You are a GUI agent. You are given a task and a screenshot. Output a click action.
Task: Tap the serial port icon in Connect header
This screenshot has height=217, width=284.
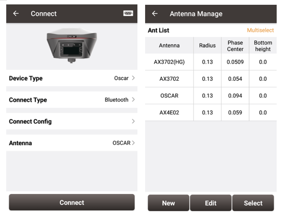click(128, 13)
